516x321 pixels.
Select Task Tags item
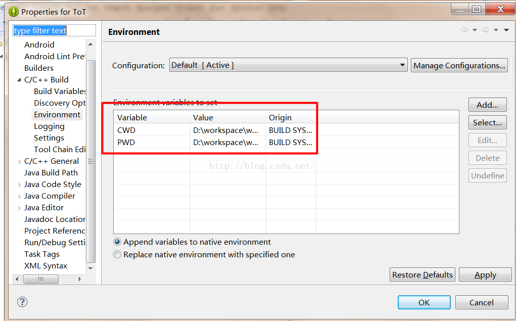pos(42,254)
